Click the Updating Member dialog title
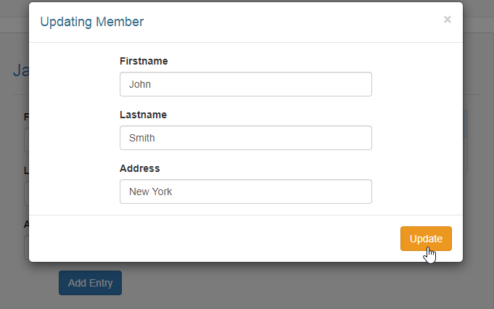Image resolution: width=494 pixels, height=309 pixels. (91, 22)
